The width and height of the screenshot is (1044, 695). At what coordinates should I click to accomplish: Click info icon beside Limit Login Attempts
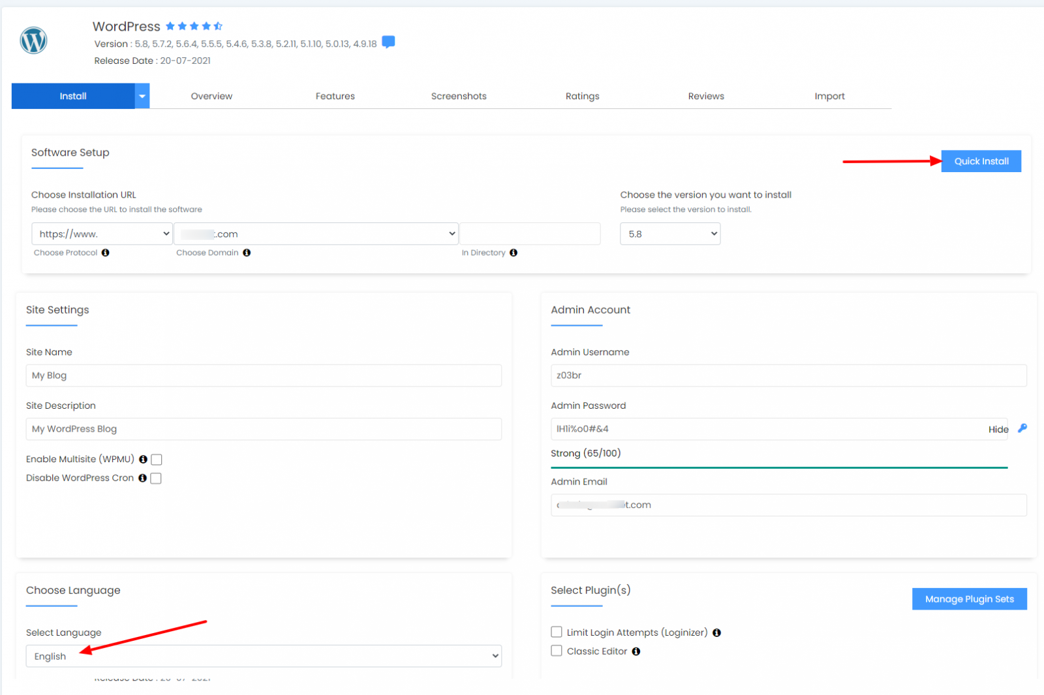(716, 632)
